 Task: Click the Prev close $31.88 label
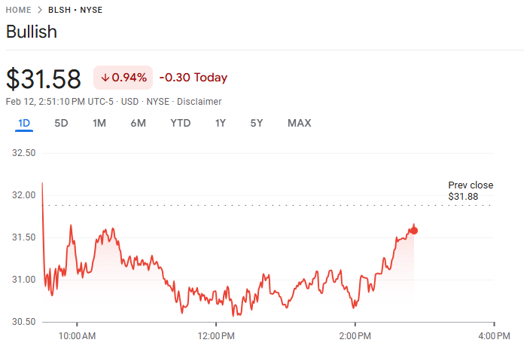[x=471, y=191]
